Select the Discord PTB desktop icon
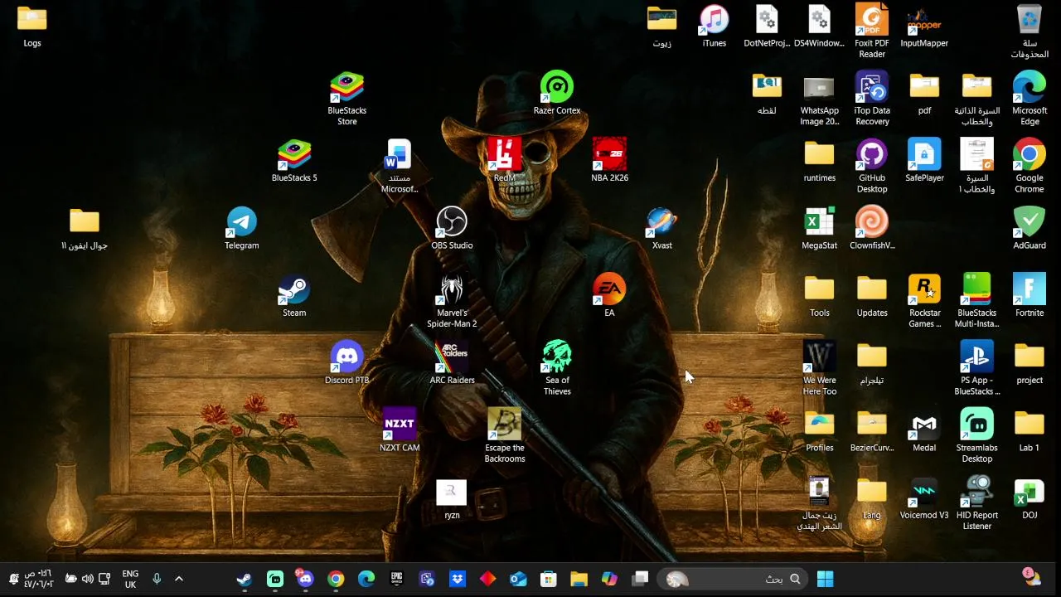 [346, 363]
